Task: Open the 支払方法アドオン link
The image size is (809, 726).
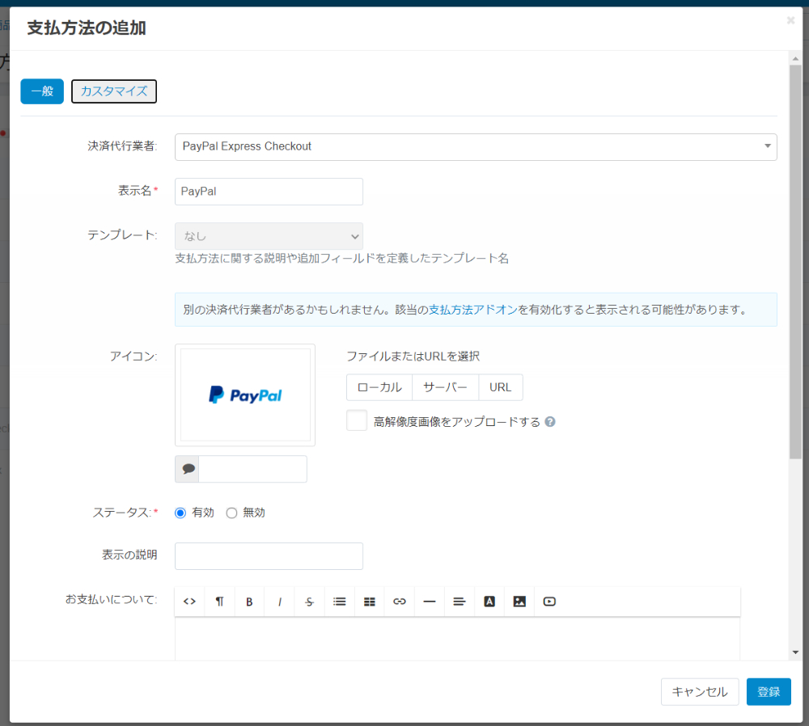Action: 473,310
